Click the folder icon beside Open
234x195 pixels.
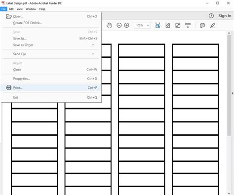click(9, 16)
